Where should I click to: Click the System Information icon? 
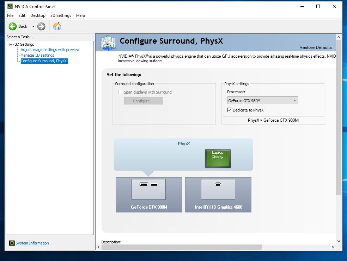pos(12,243)
